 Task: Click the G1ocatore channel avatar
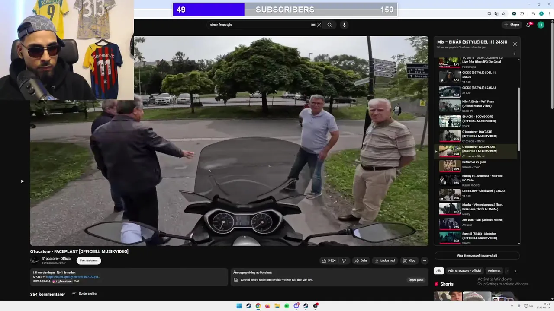click(x=34, y=260)
